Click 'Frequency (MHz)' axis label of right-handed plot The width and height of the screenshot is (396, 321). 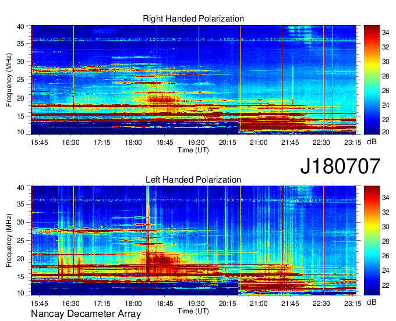pos(9,80)
